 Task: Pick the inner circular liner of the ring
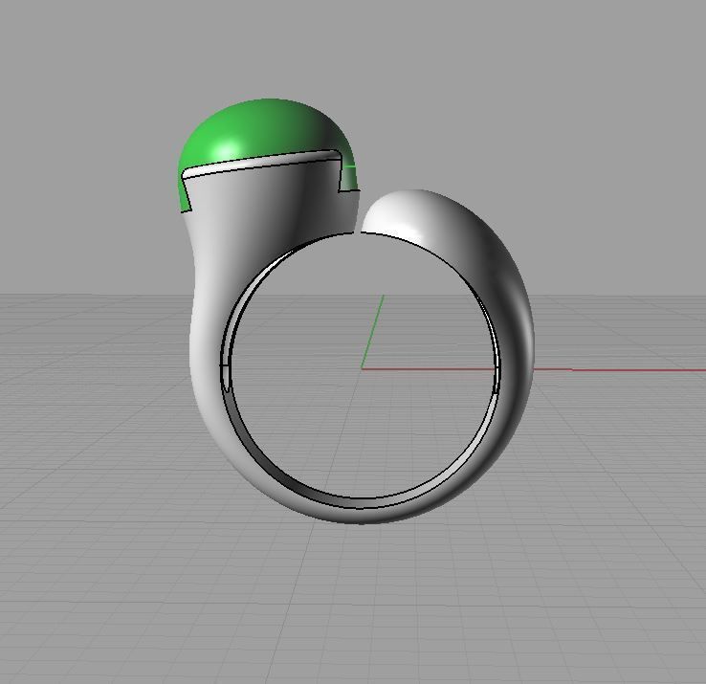[362, 503]
